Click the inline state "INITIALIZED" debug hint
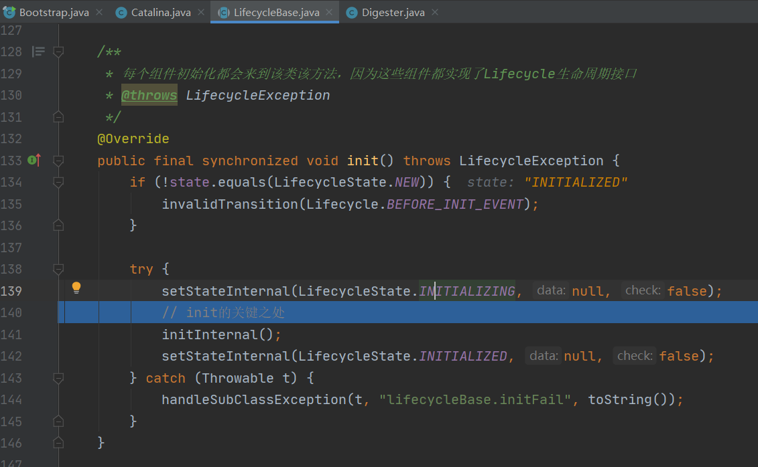 (x=547, y=183)
